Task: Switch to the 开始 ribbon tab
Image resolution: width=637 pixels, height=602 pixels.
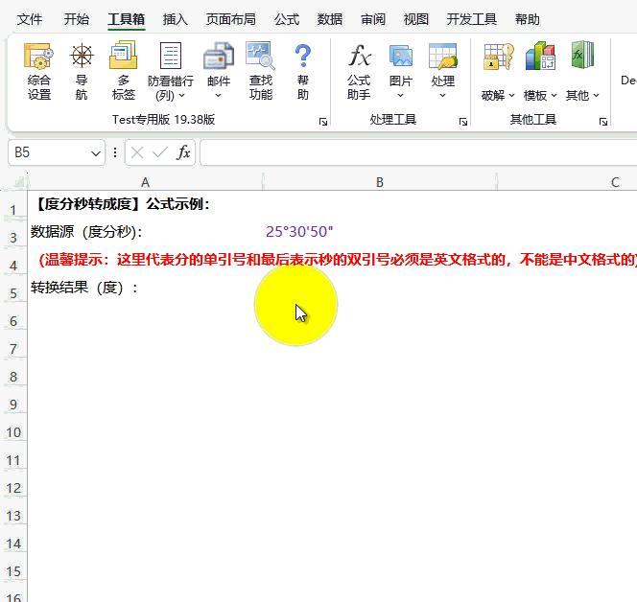Action: (77, 19)
